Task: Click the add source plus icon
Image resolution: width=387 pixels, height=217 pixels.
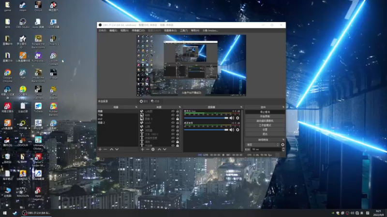Action: pos(143,149)
